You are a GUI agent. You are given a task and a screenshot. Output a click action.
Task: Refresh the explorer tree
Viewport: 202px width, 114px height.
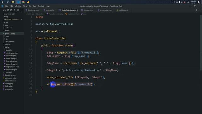[x=15, y=10]
